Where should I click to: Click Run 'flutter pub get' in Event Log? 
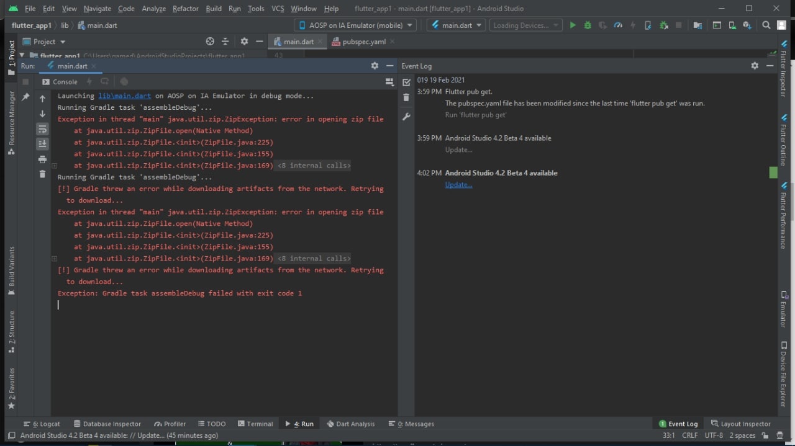point(476,115)
